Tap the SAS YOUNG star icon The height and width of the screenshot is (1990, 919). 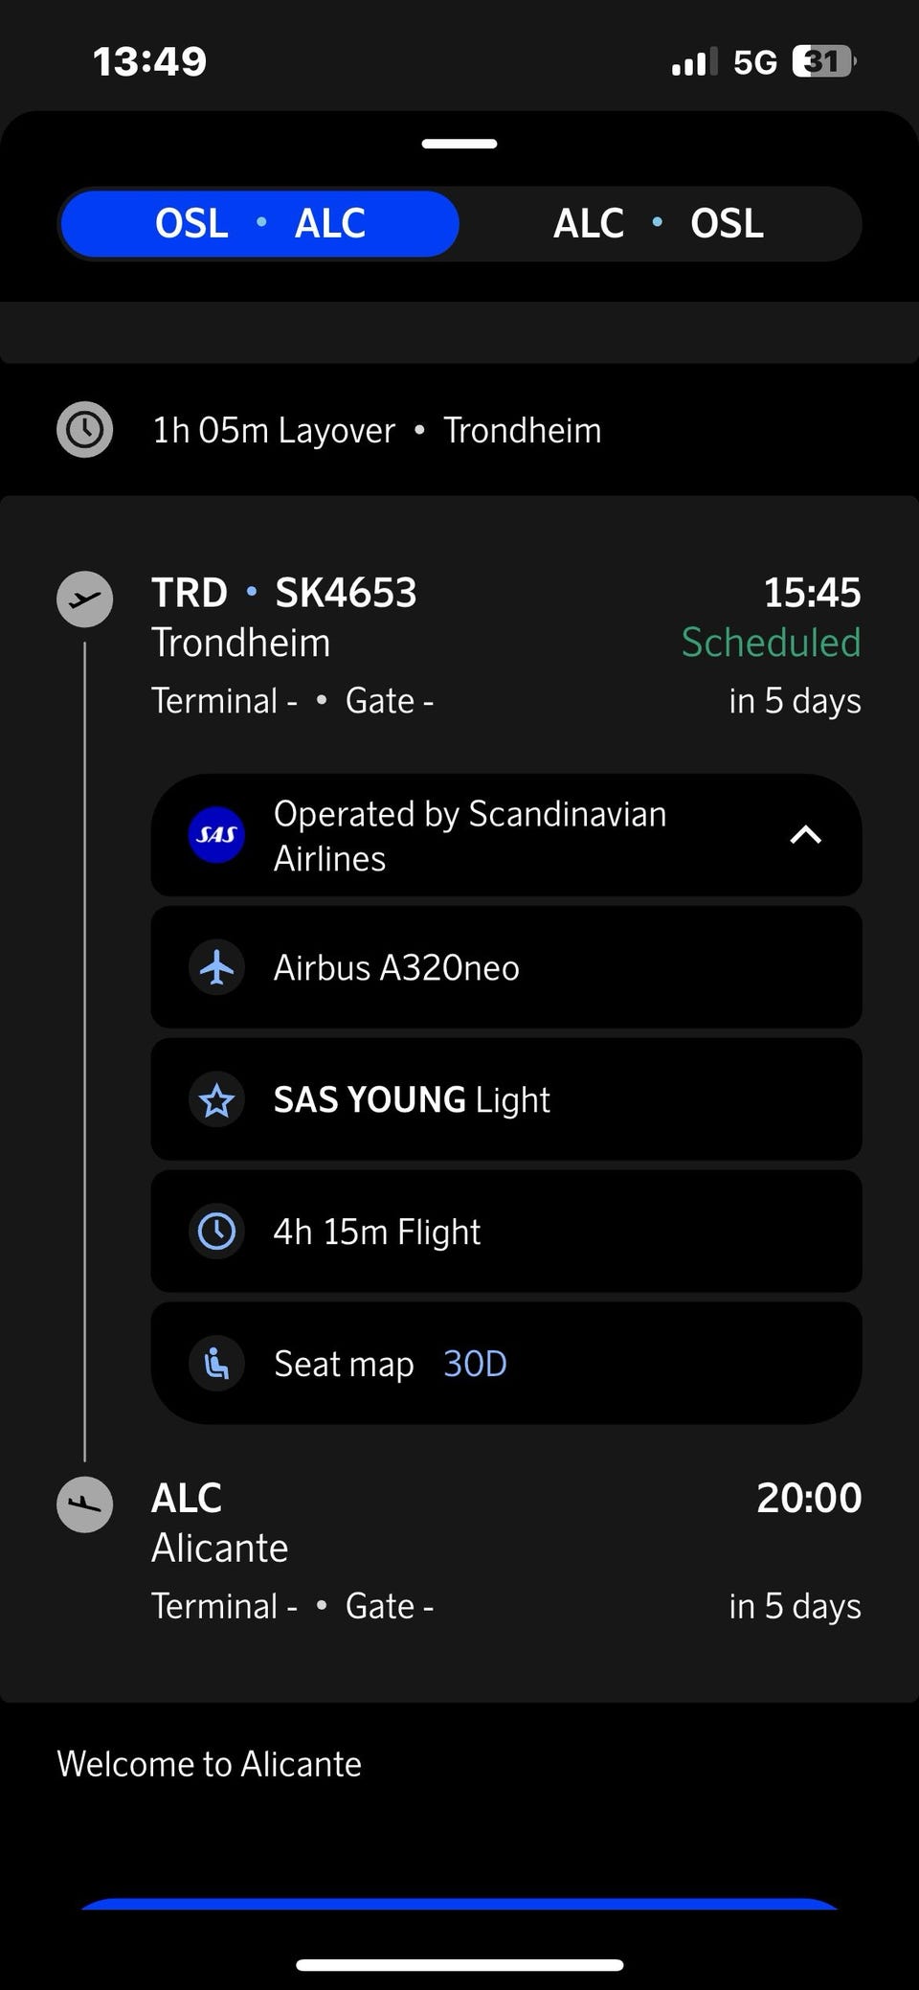point(216,1099)
